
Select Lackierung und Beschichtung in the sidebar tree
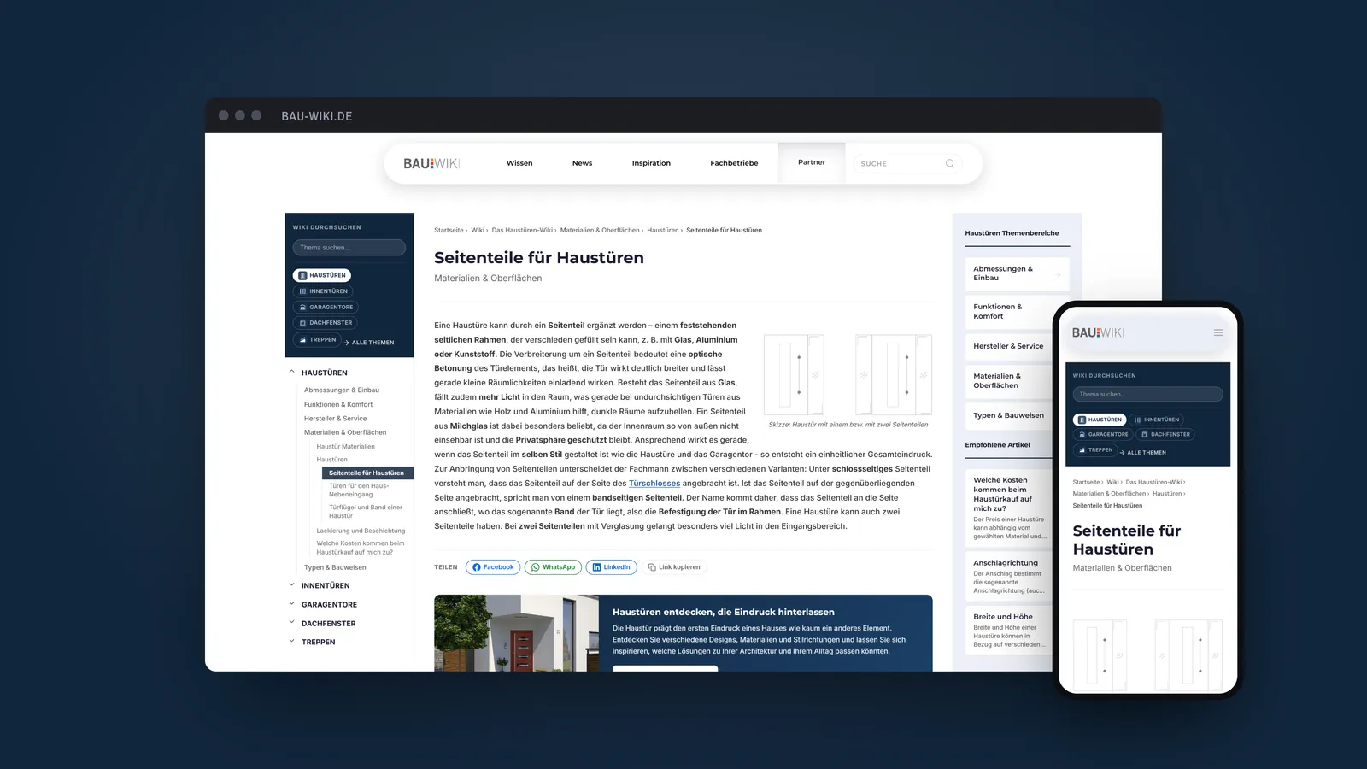(x=361, y=531)
